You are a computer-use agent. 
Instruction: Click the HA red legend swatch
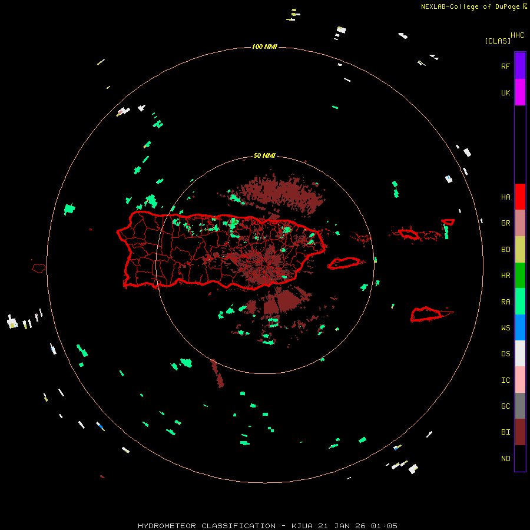tap(520, 197)
